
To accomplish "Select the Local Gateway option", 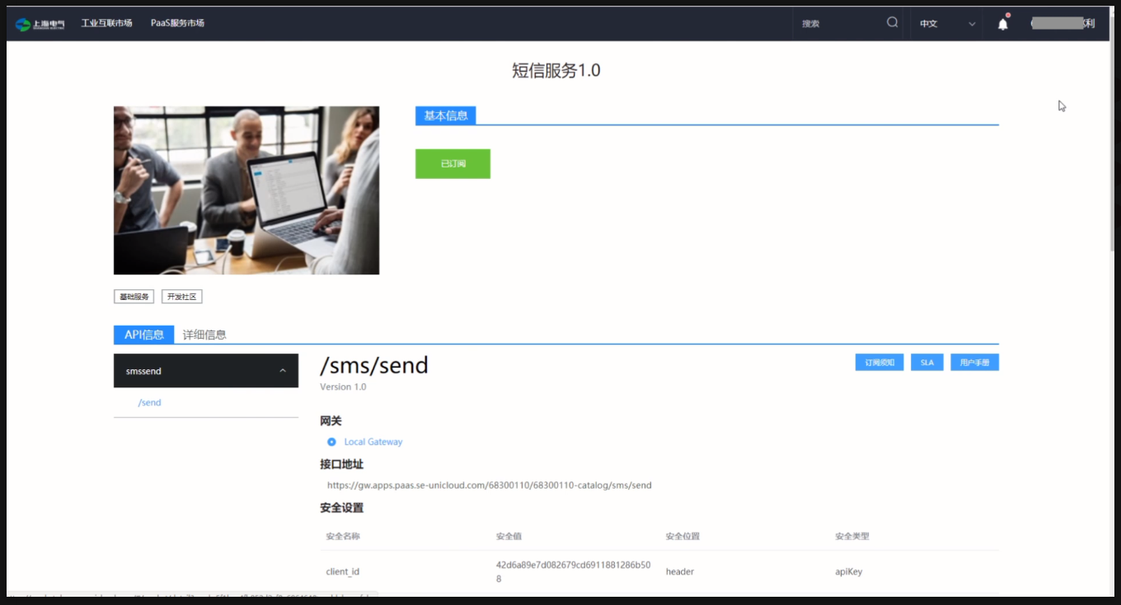I will 374,441.
